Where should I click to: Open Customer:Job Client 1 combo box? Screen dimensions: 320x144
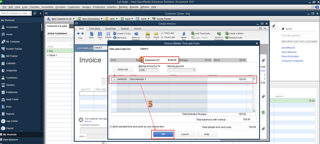100,48
